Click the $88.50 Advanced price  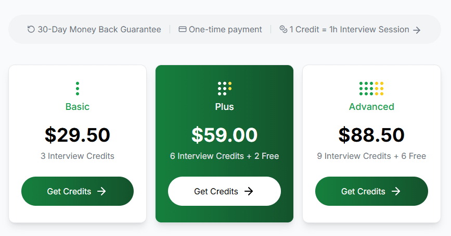(371, 135)
